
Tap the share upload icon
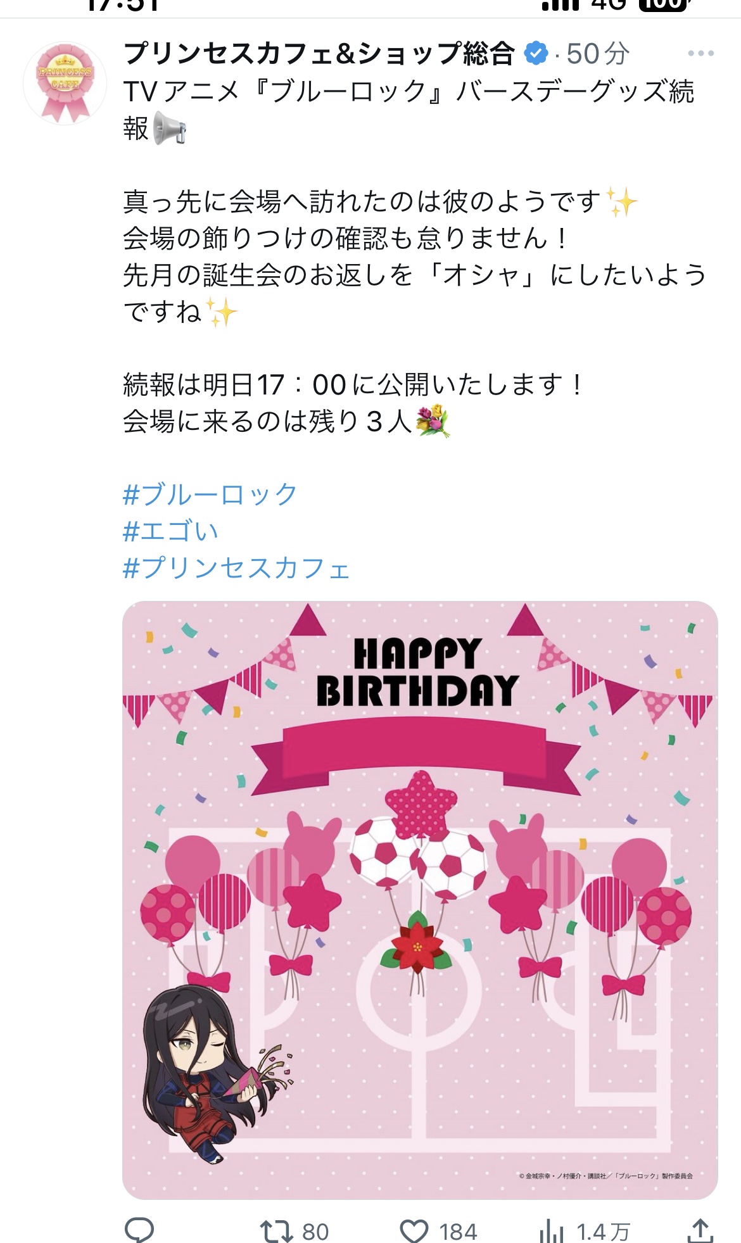pyautogui.click(x=700, y=1231)
